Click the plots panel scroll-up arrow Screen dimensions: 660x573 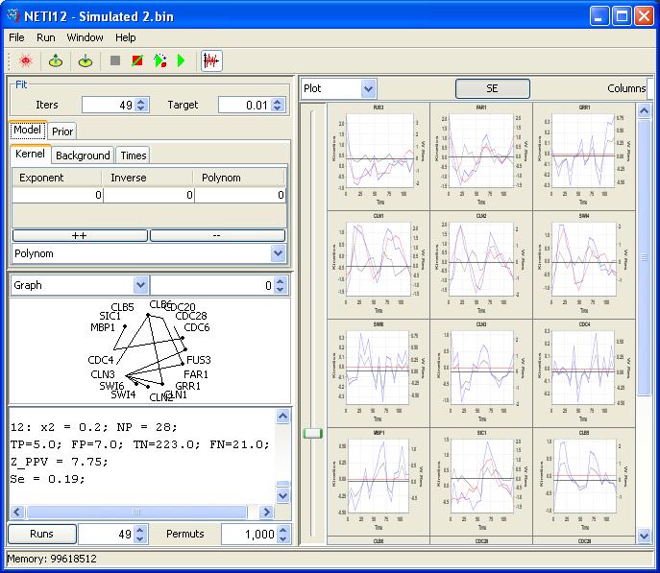point(644,111)
